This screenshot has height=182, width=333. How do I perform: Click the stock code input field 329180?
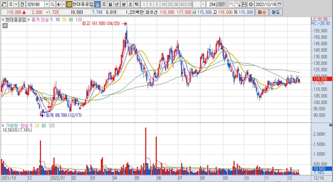[35, 4]
